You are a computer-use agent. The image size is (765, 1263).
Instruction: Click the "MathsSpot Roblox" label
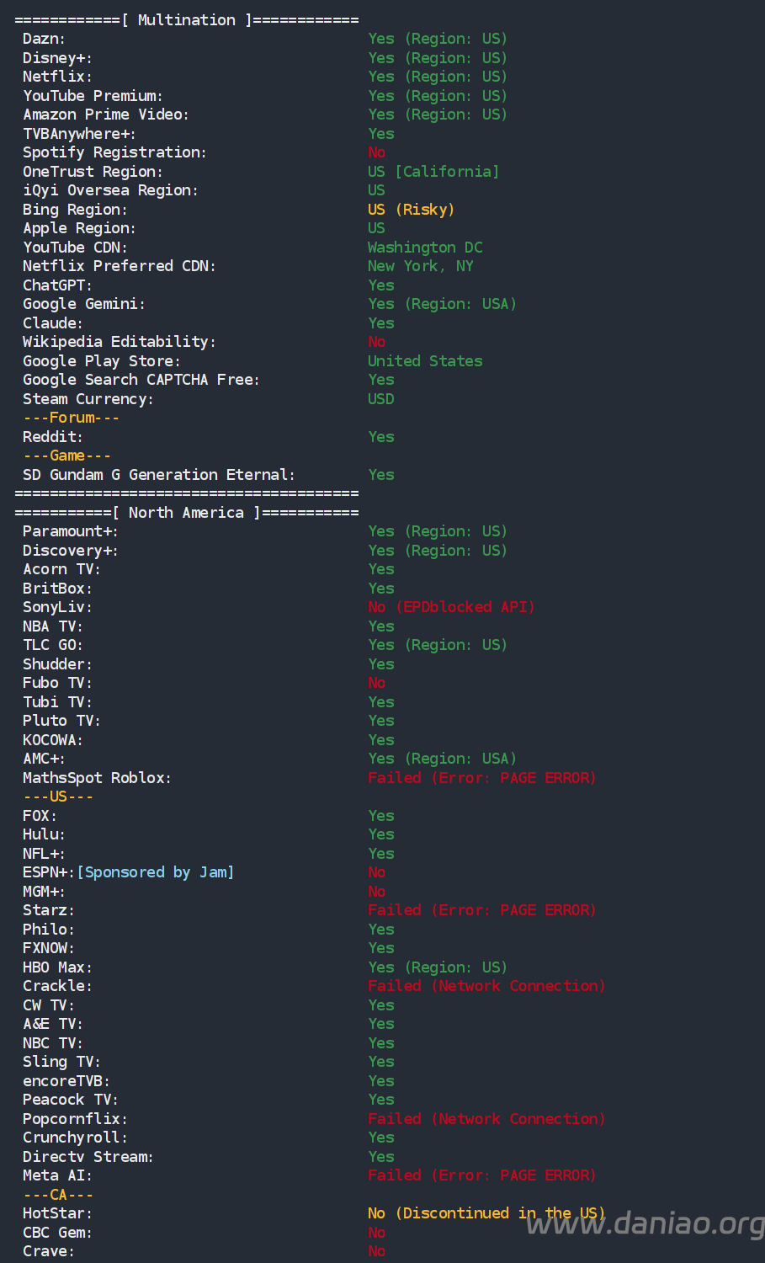click(x=97, y=778)
